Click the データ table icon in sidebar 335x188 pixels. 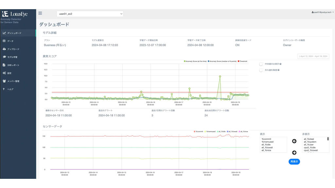pos(4,41)
